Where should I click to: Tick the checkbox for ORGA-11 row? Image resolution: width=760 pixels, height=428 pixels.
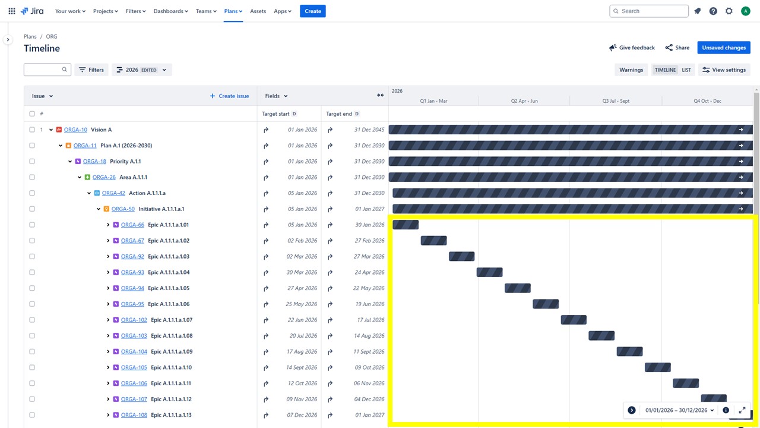point(32,146)
